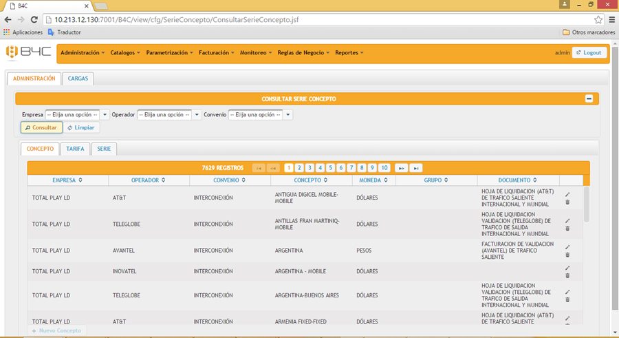
Task: Delete the Argentina - Mobile concept row
Action: click(x=567, y=275)
